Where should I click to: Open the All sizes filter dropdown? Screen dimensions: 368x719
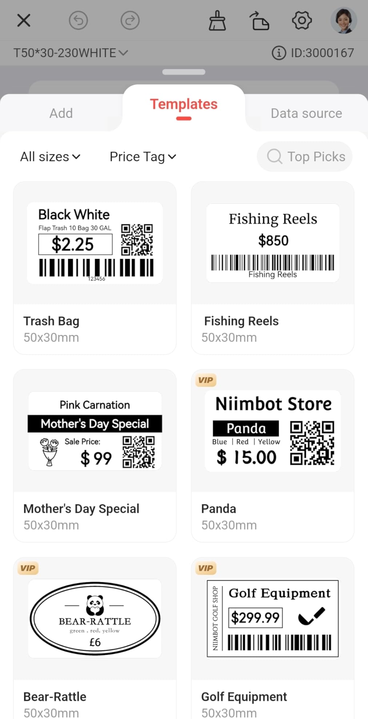coord(50,157)
